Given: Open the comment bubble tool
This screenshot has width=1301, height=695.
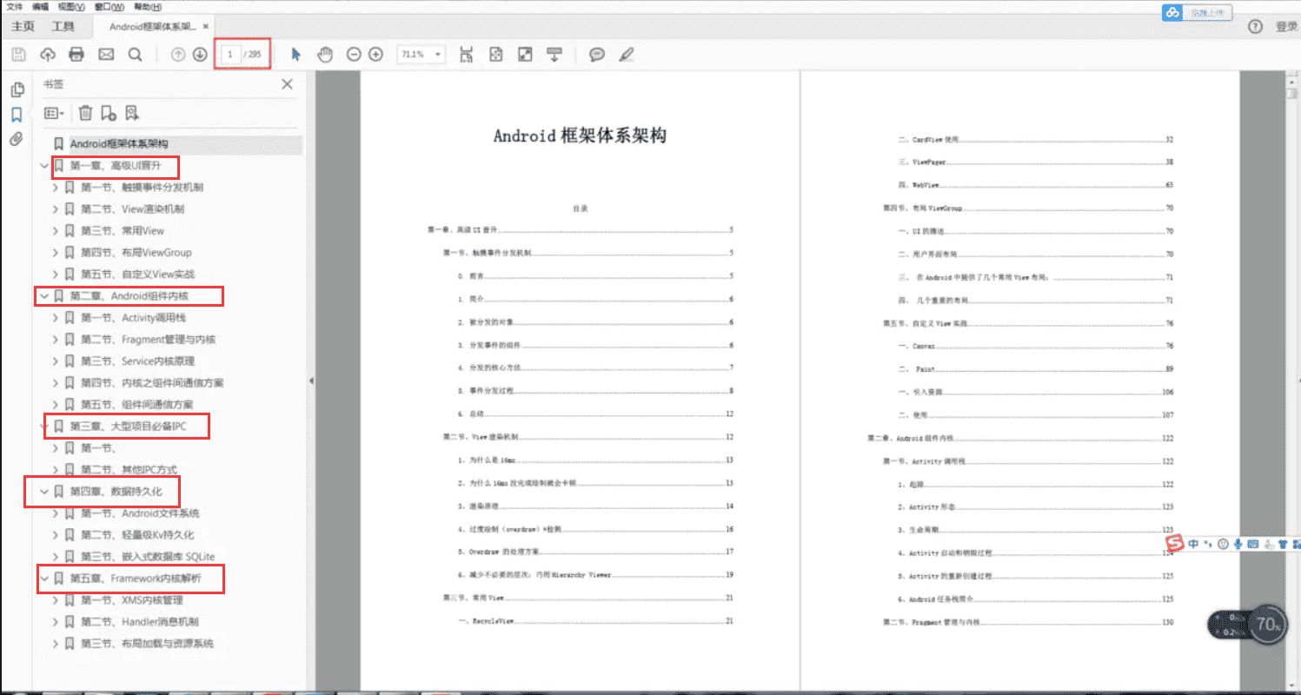Looking at the screenshot, I should pyautogui.click(x=597, y=54).
